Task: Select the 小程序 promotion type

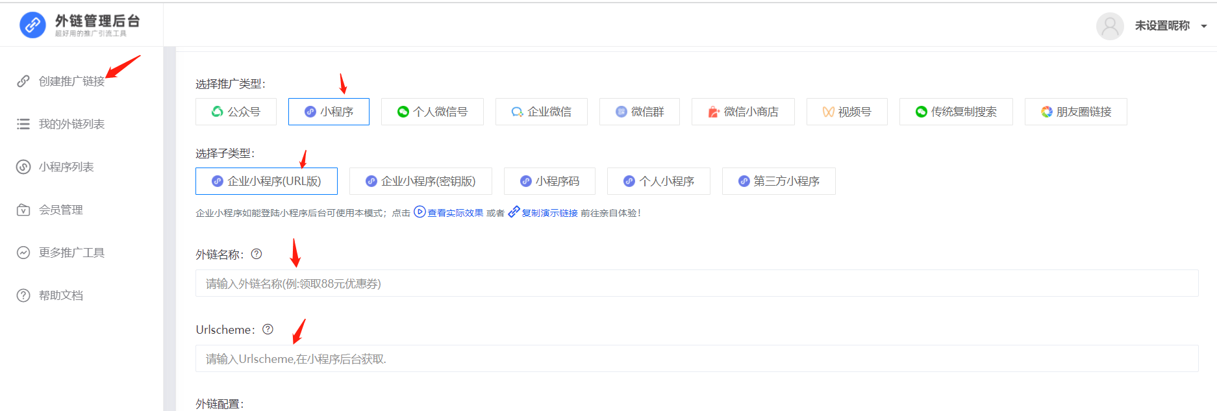Action: [x=329, y=112]
